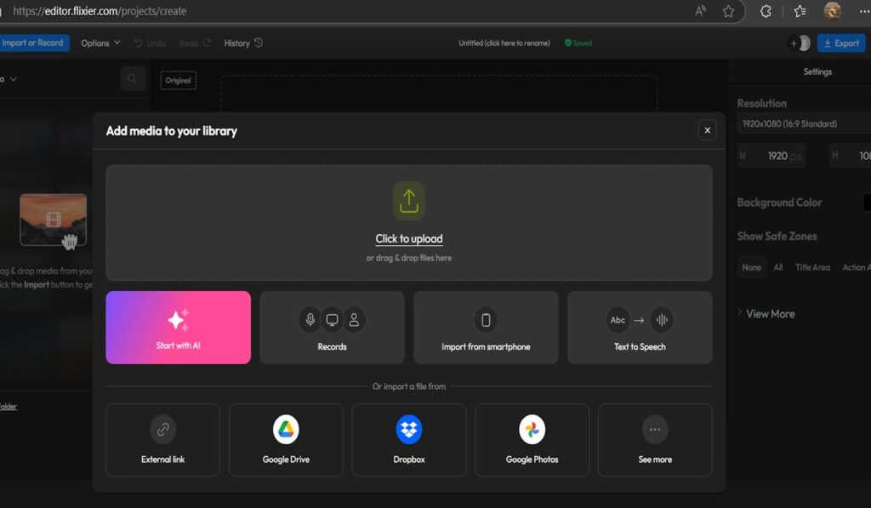The image size is (871, 508).
Task: Open the Text to Speech tool
Action: pos(640,328)
